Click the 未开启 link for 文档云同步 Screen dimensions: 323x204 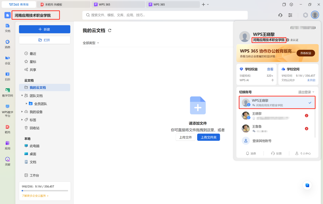[311, 80]
